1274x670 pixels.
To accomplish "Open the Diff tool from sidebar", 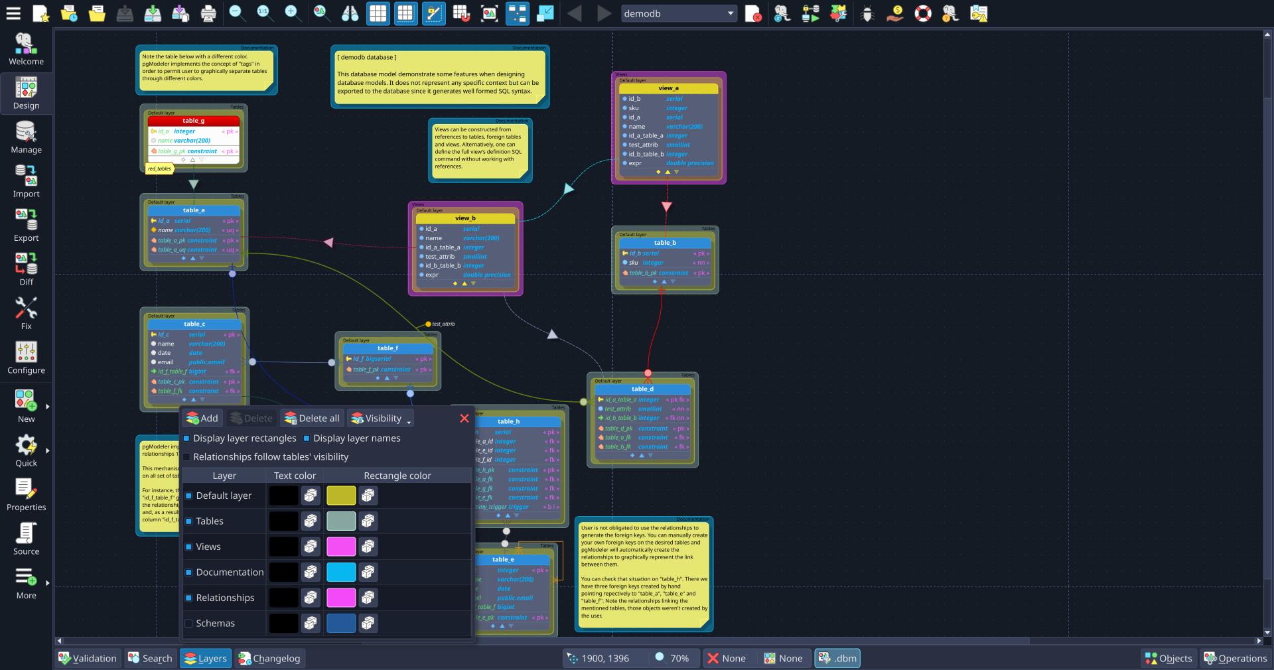I will (x=26, y=268).
